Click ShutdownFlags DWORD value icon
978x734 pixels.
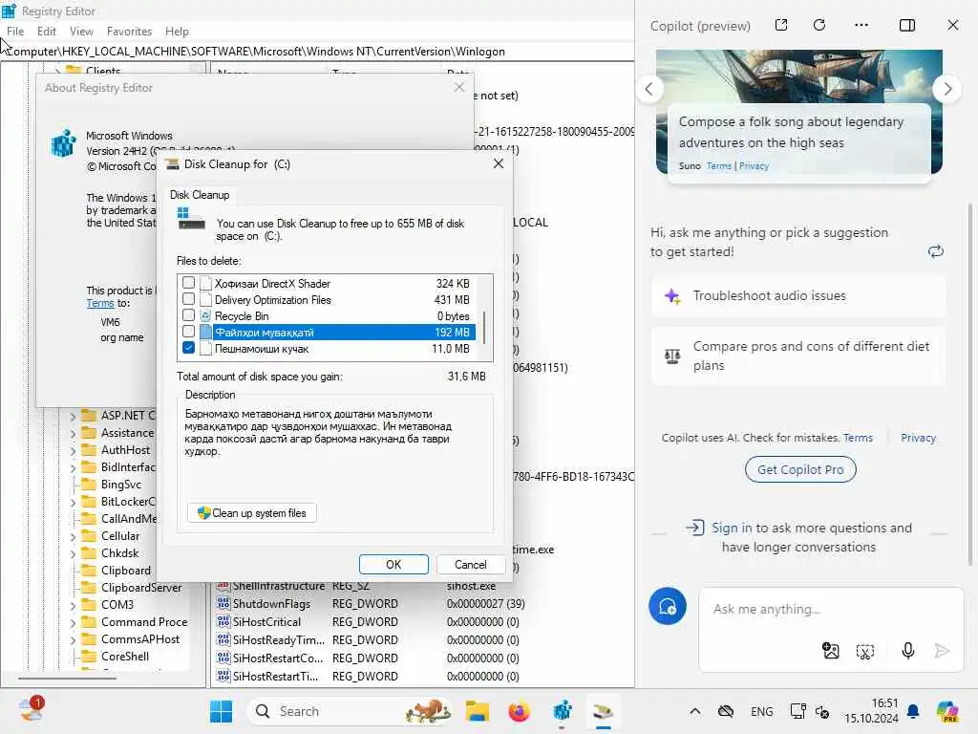tap(223, 604)
